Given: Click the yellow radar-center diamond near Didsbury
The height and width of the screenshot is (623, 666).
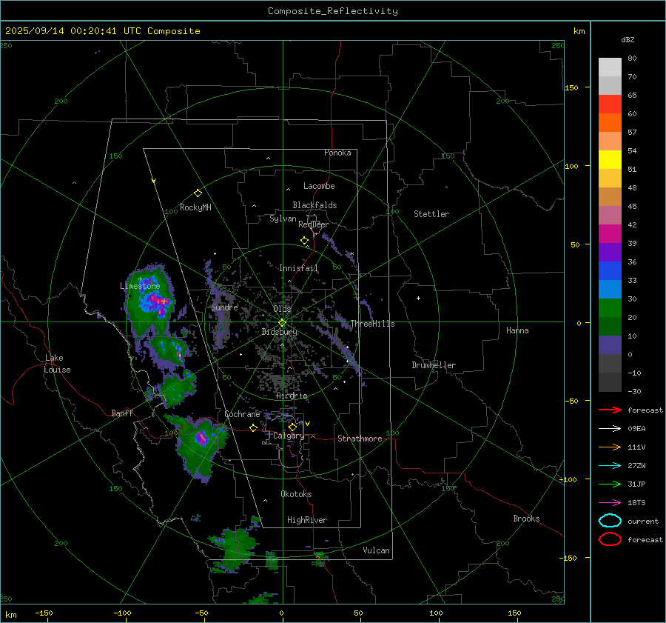Looking at the screenshot, I should [x=282, y=323].
